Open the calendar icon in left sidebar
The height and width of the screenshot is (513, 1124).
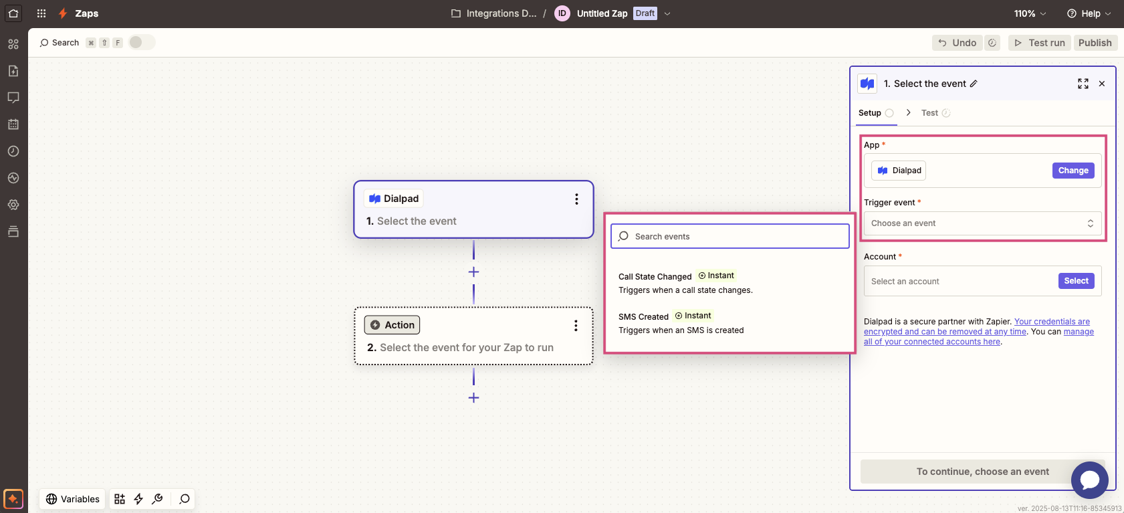tap(13, 124)
